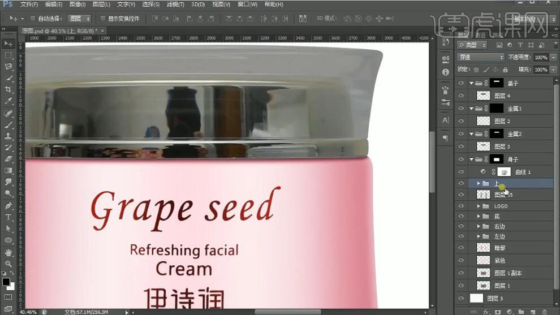Select the Healing Brush tool
This screenshot has width=560, height=315.
pyautogui.click(x=8, y=113)
